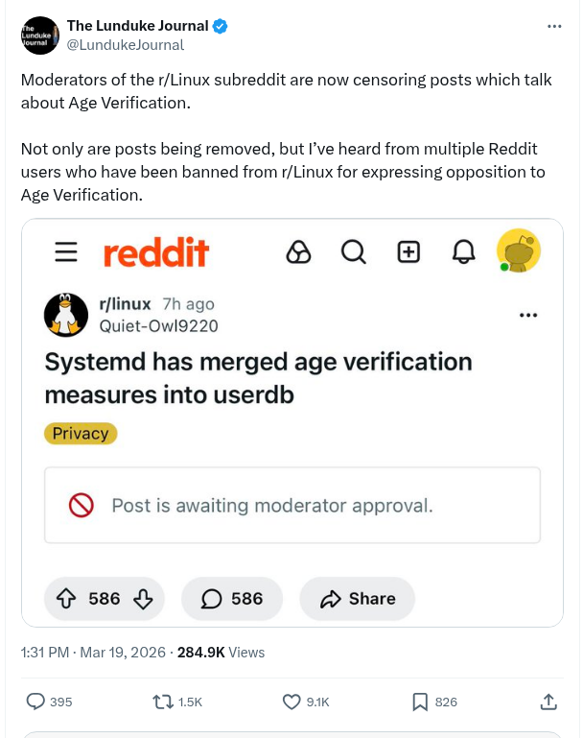Screen dimensions: 583x738
Task: Open Reddit notifications bell
Action: [x=464, y=252]
